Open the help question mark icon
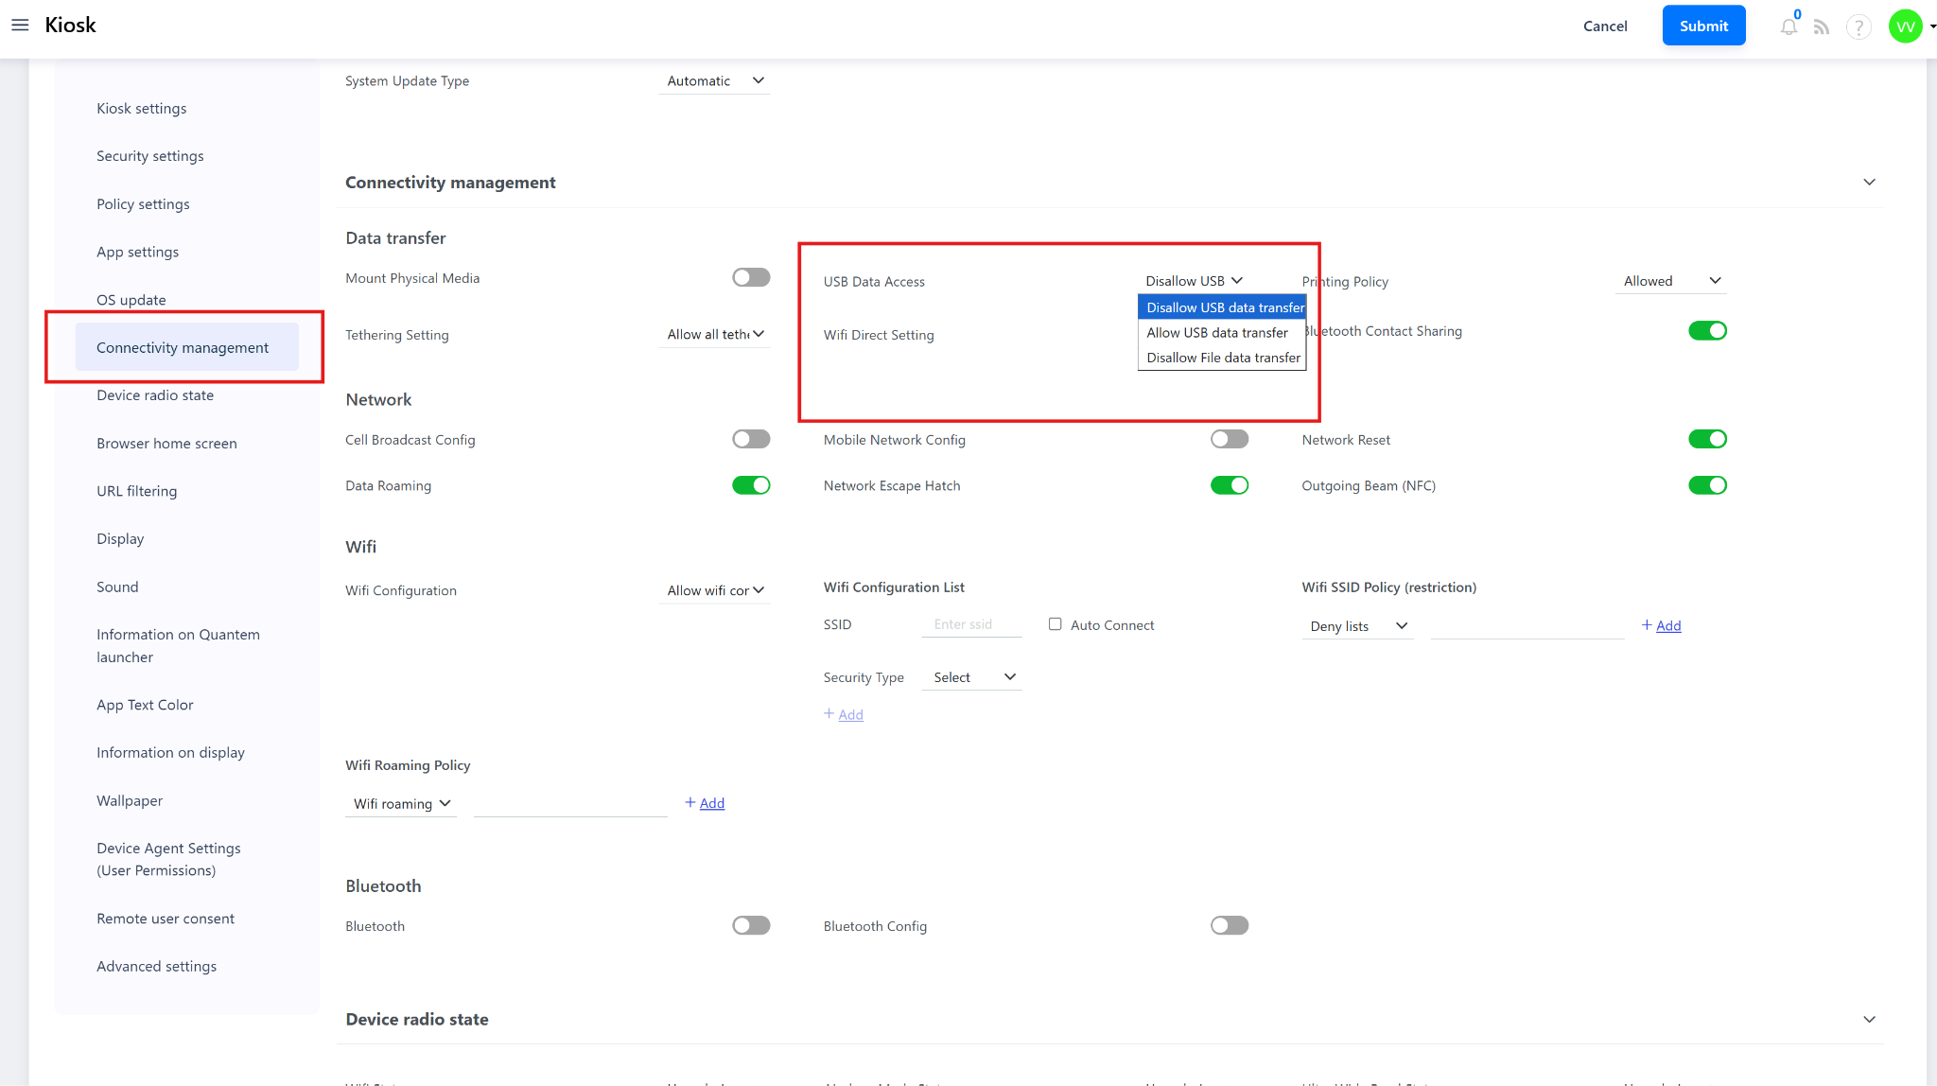This screenshot has height=1086, width=1937. point(1858,27)
